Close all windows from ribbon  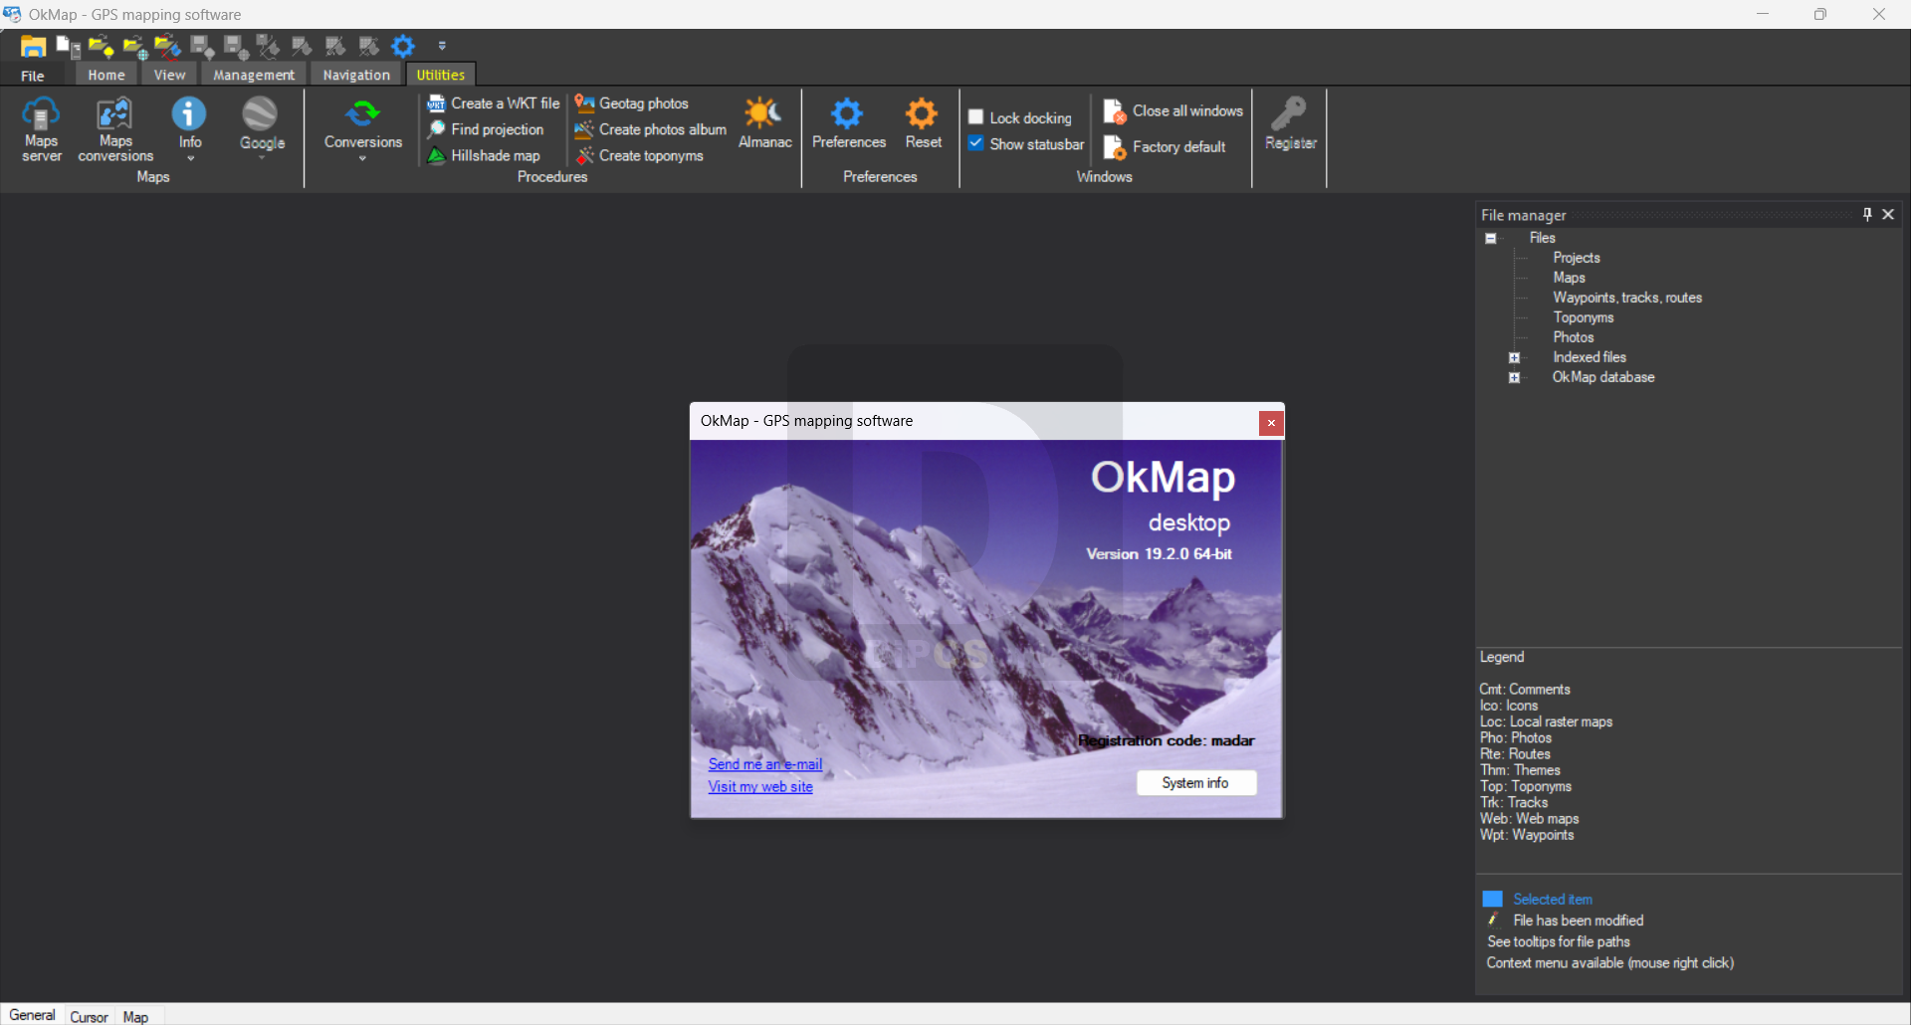point(1173,111)
